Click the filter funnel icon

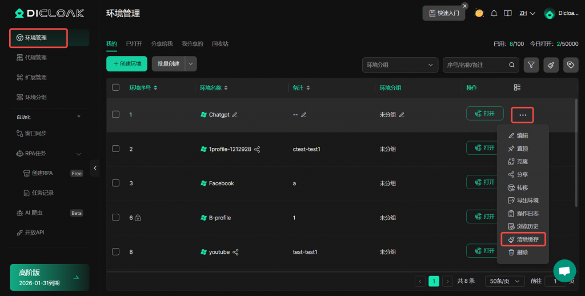click(531, 65)
